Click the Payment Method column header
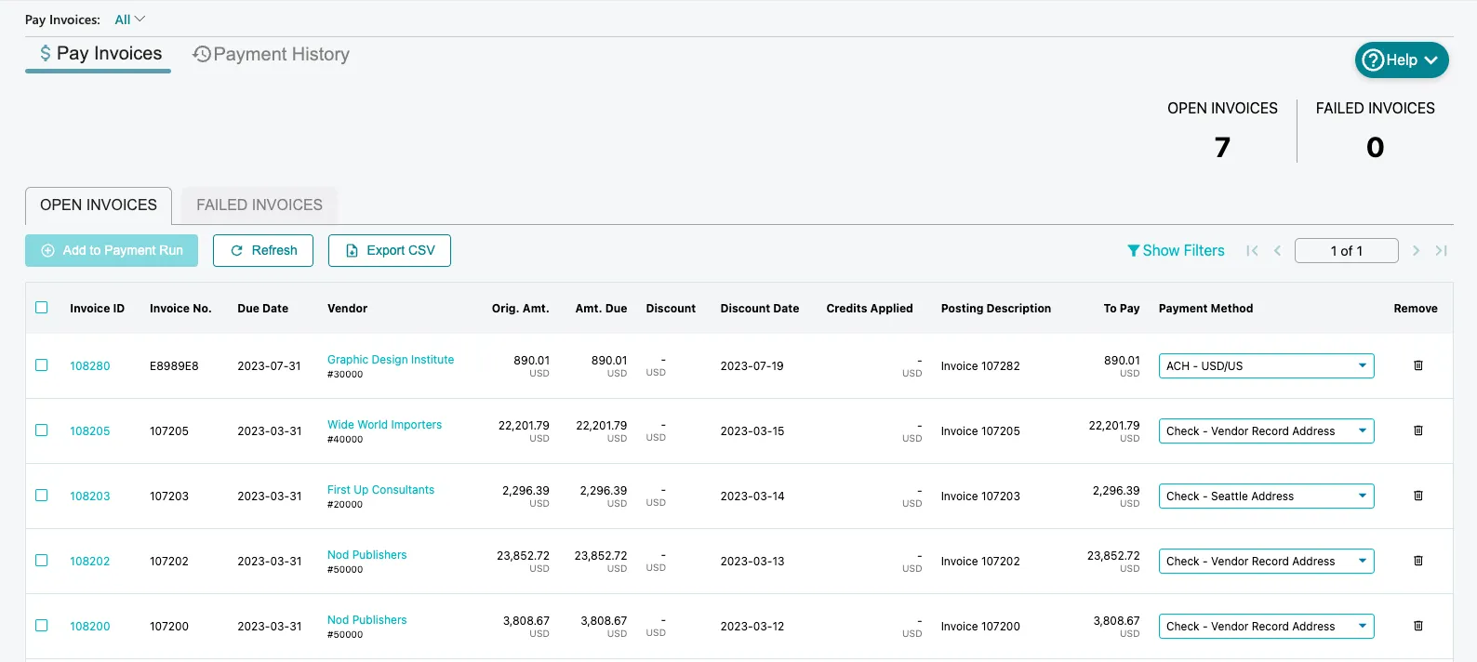The width and height of the screenshot is (1477, 662). 1205,309
